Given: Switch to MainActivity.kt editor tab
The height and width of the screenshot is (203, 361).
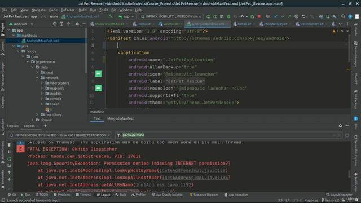Looking at the screenshot, I should (x=275, y=24).
